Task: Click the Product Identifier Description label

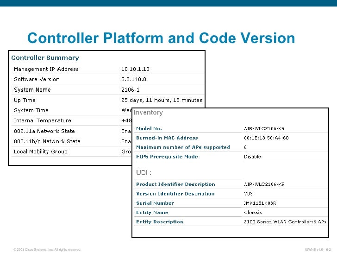Action: pyautogui.click(x=175, y=184)
